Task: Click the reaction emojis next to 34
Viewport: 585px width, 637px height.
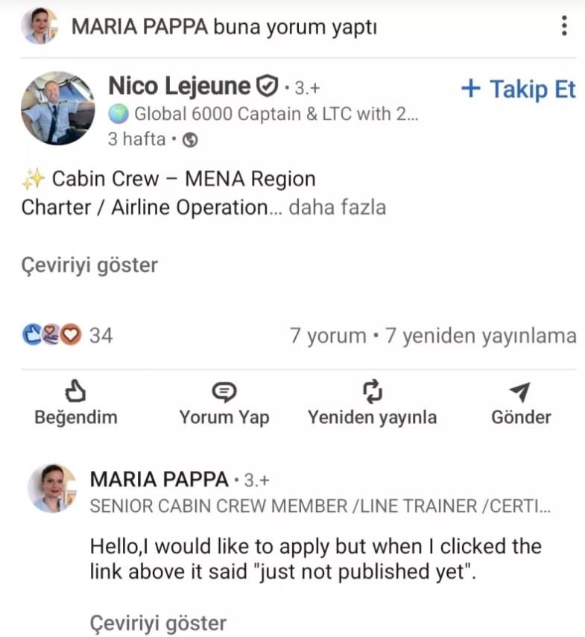Action: click(x=51, y=336)
